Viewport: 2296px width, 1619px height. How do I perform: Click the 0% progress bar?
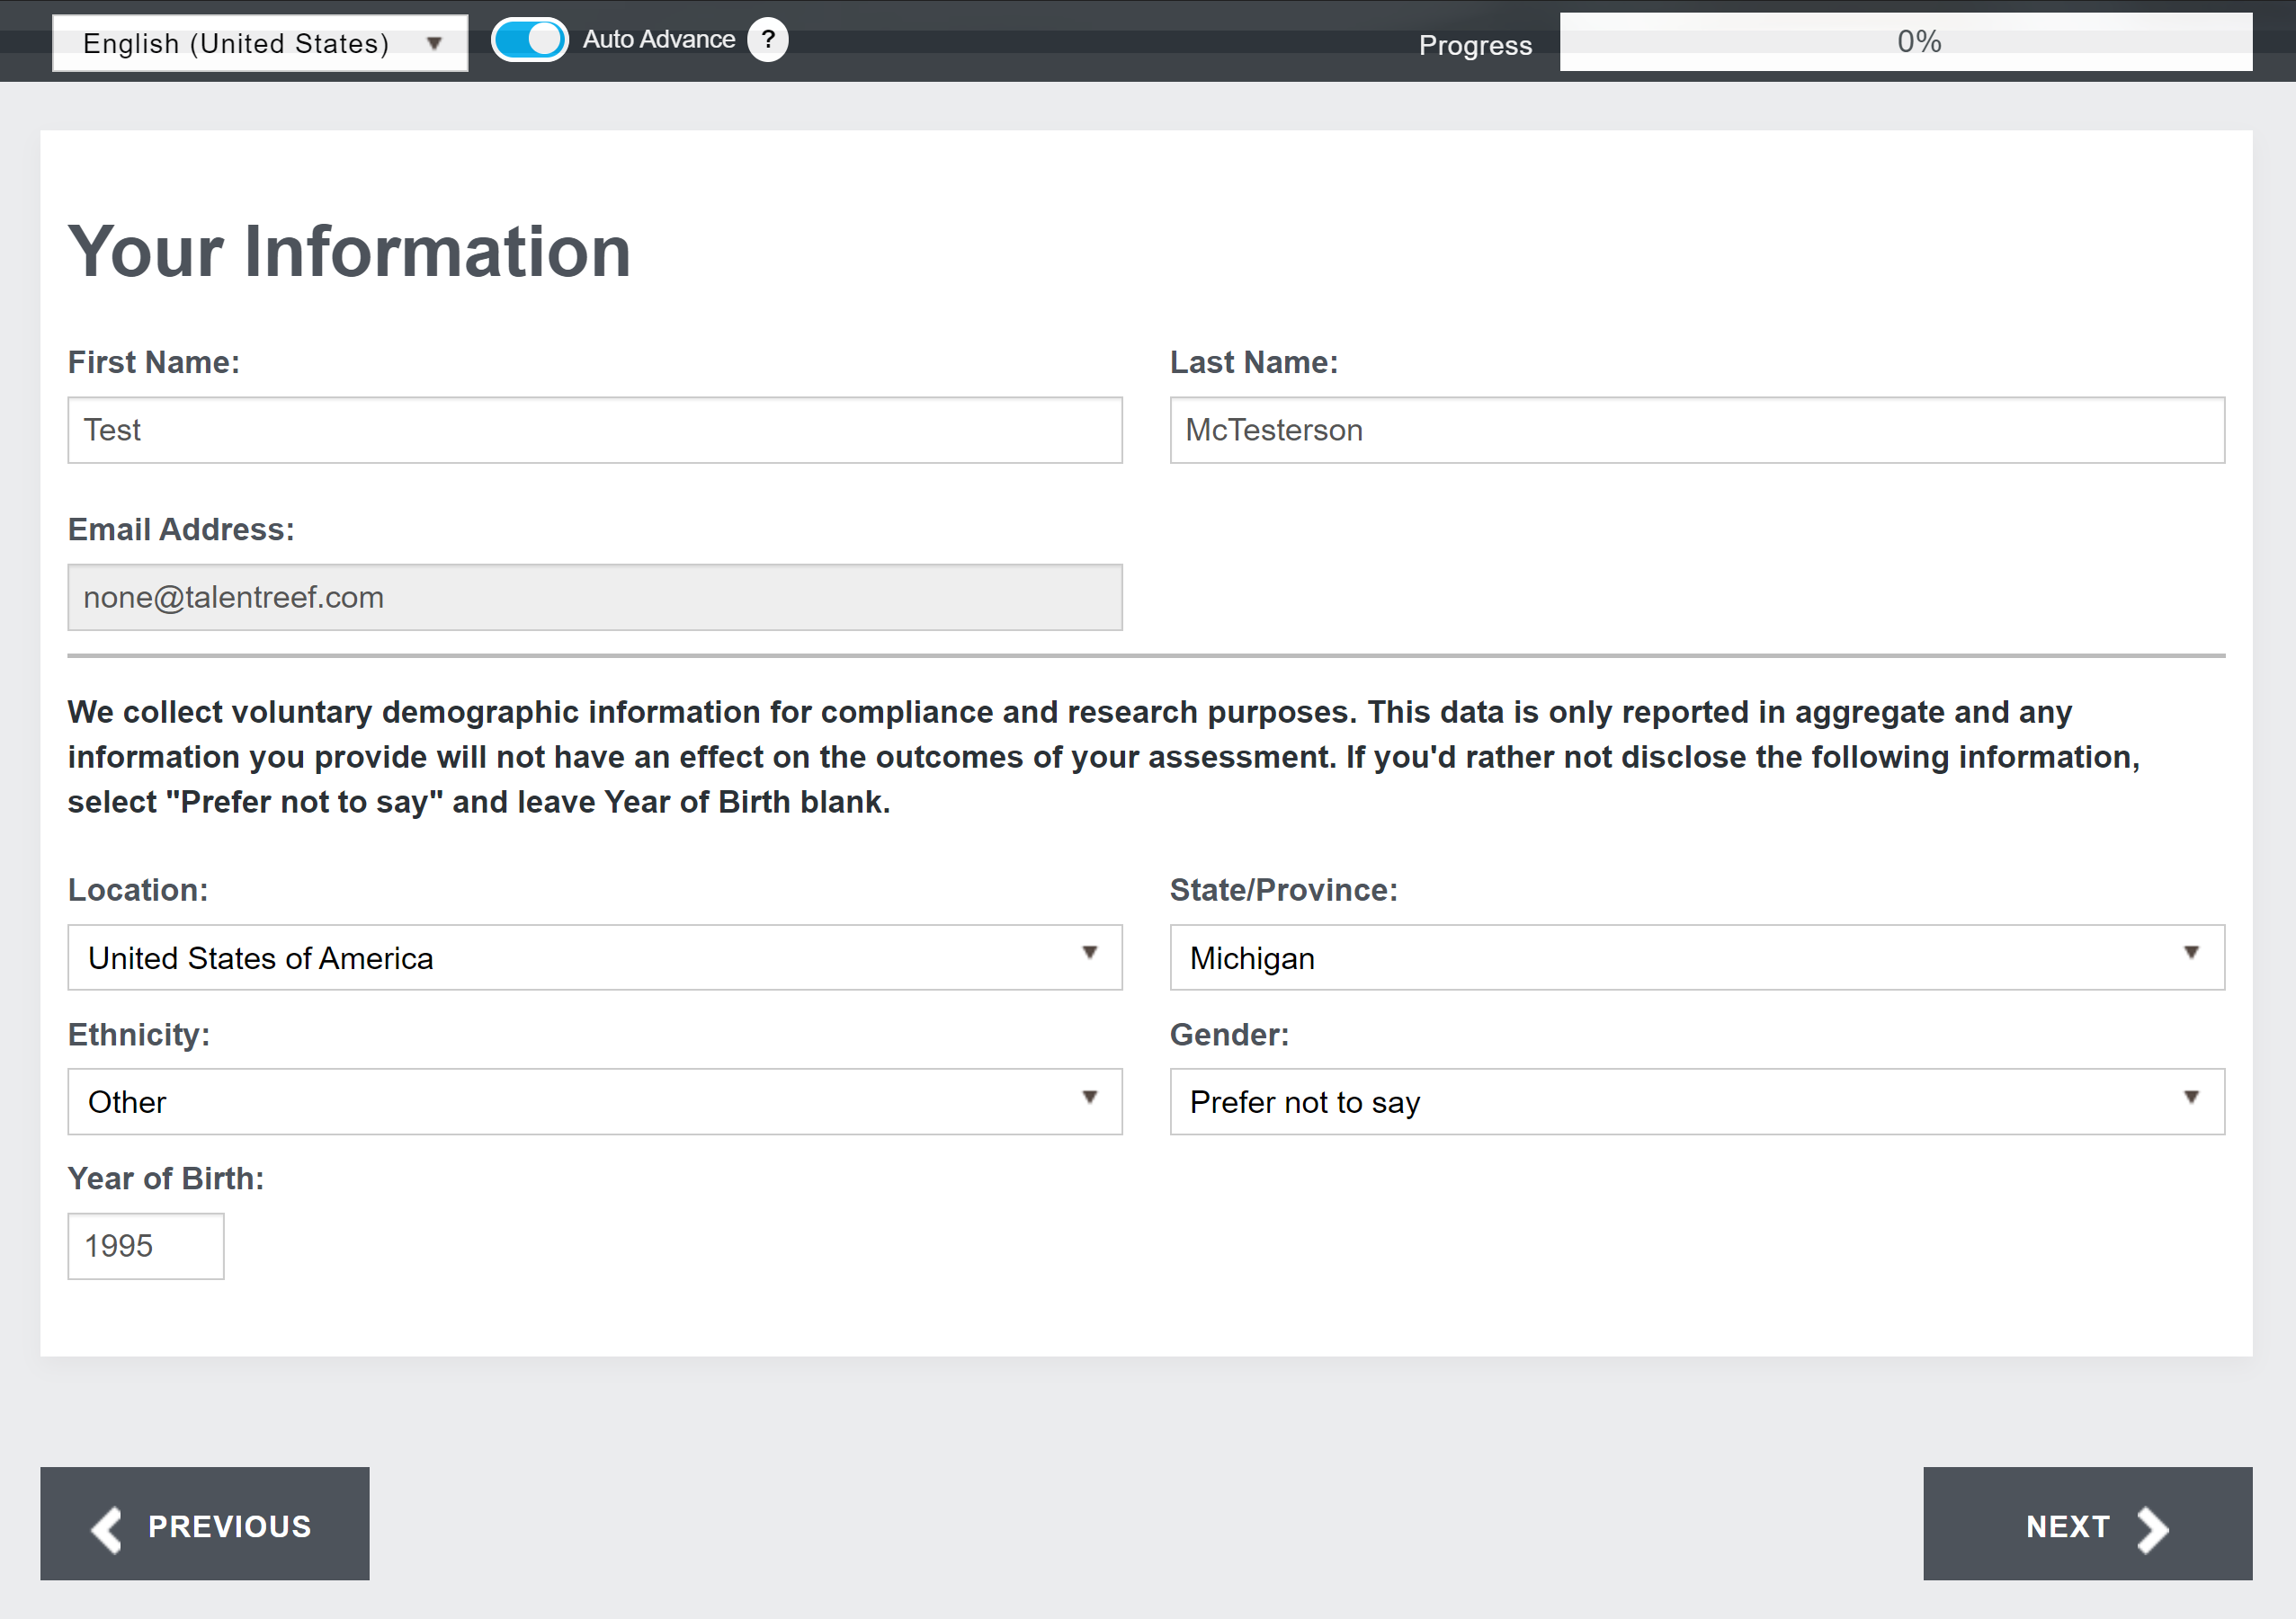pos(1905,42)
